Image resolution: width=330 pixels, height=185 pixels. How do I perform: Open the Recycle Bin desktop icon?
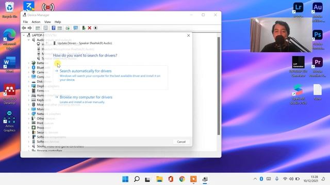9,9
